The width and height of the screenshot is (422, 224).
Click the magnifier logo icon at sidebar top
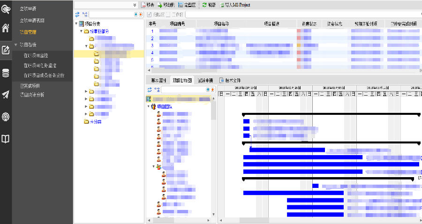point(5,9)
